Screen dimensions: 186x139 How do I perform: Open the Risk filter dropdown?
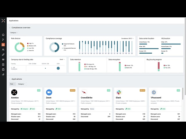(12, 84)
